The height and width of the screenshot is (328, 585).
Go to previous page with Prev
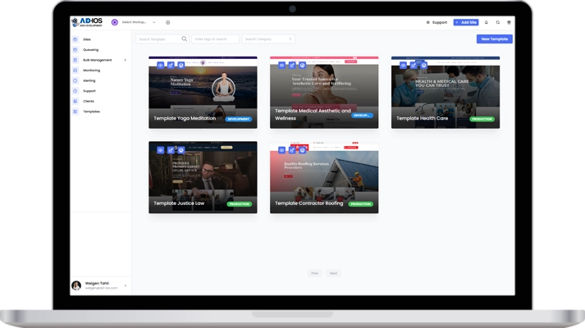314,273
